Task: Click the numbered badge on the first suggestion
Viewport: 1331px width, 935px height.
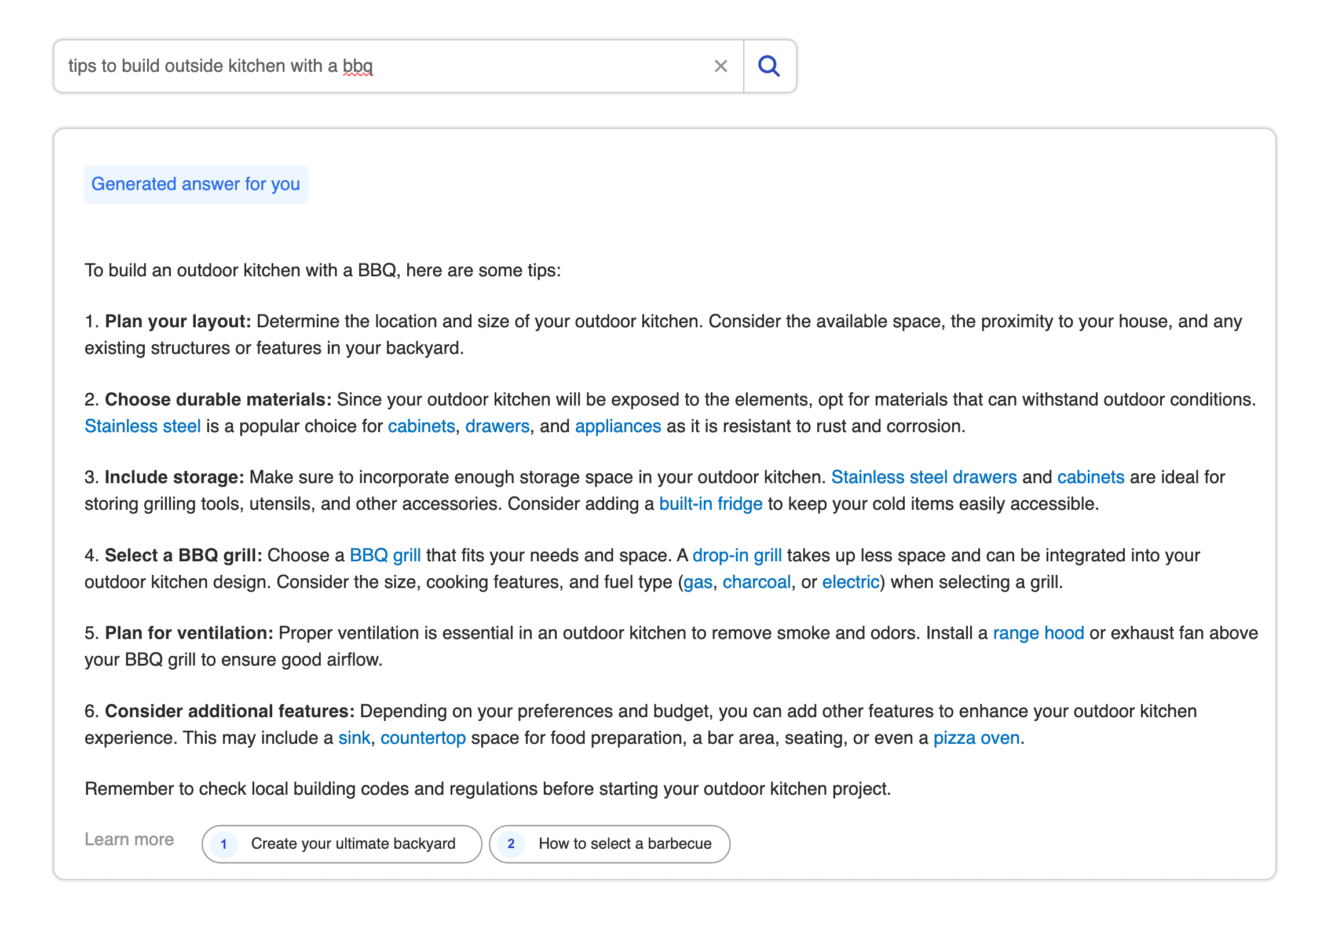Action: [x=223, y=844]
